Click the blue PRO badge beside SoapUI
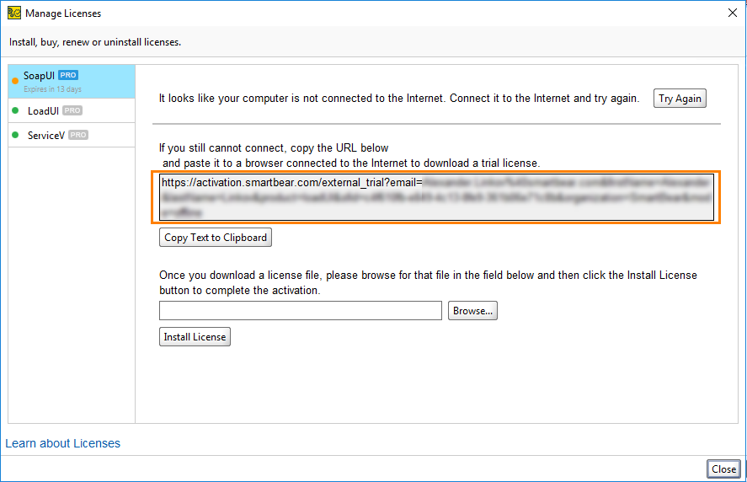Screen dimensions: 747x482 [x=68, y=75]
